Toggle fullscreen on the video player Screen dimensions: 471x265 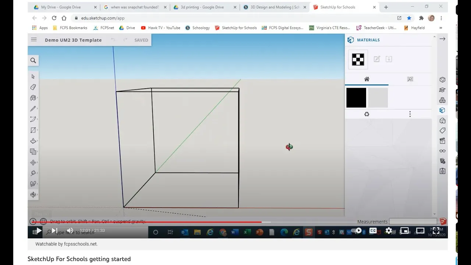(436, 231)
